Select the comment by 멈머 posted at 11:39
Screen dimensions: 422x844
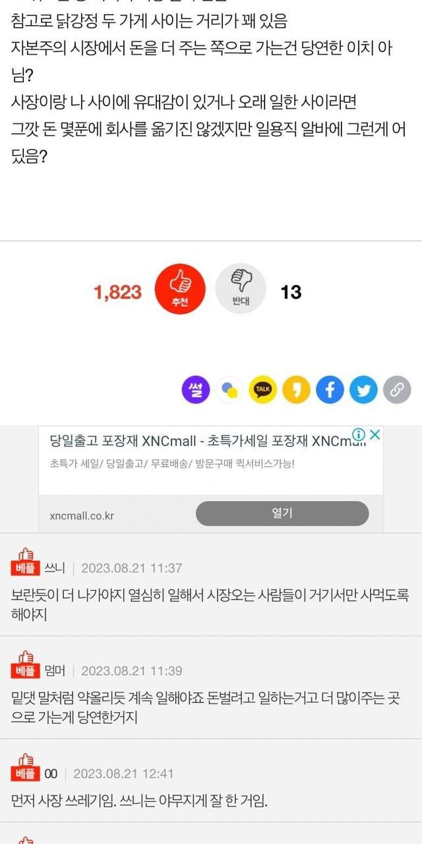(211, 708)
